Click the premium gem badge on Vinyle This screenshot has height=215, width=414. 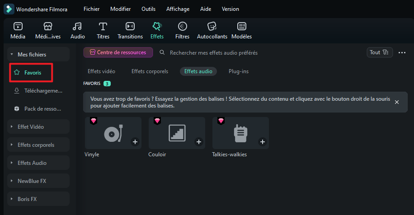pos(94,121)
